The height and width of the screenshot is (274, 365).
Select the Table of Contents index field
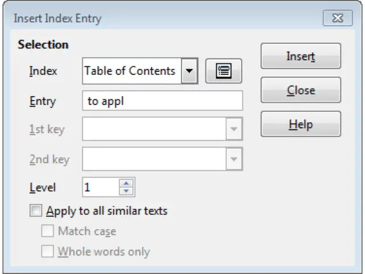coord(131,71)
